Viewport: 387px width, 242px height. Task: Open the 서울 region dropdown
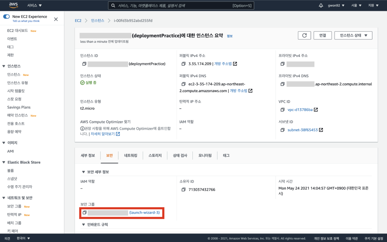356,5
